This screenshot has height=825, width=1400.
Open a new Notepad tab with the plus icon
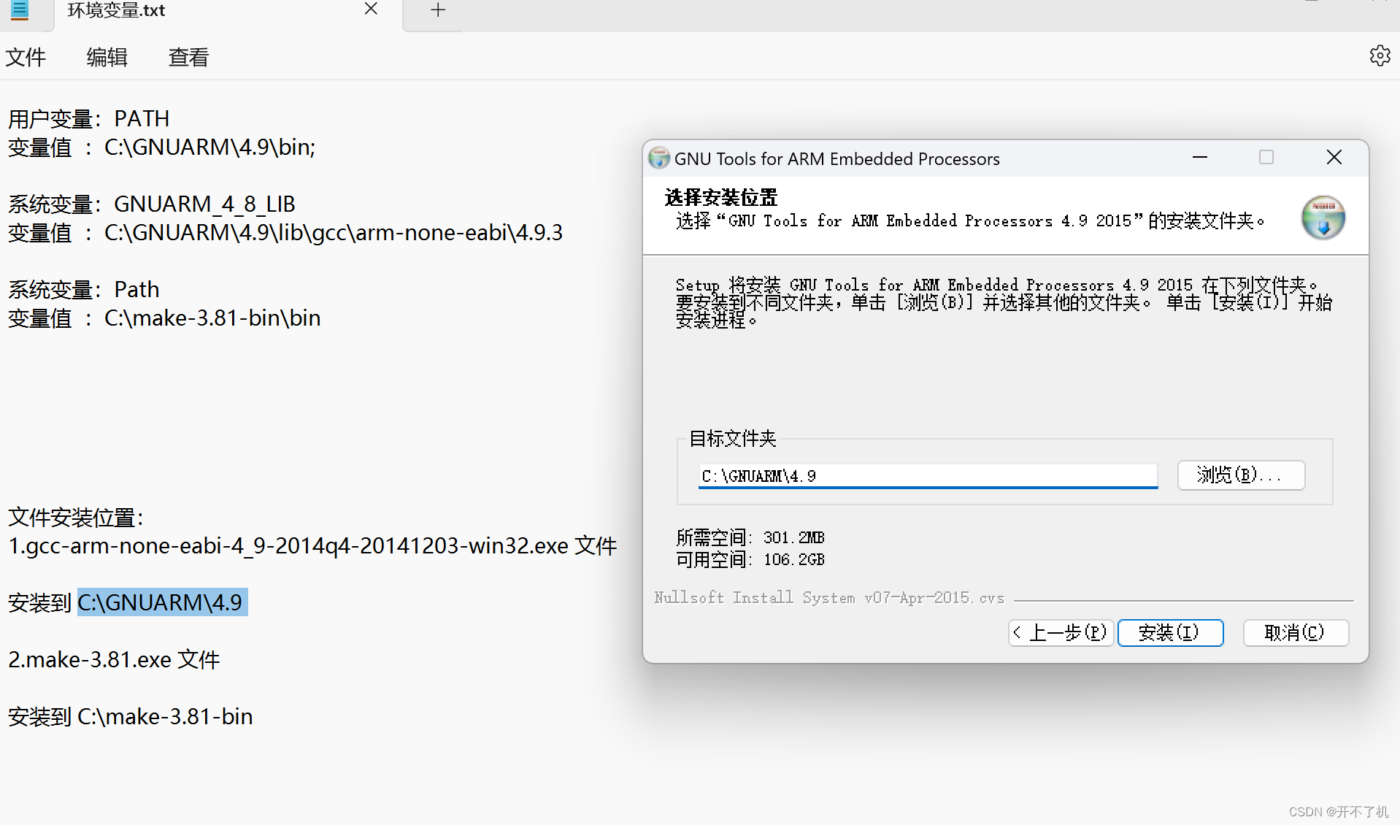pos(437,9)
